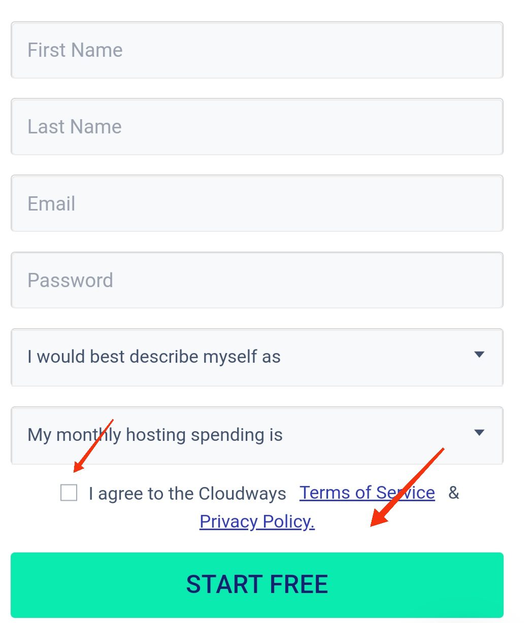Open the Privacy Policy link
The height and width of the screenshot is (623, 531).
coord(257,522)
